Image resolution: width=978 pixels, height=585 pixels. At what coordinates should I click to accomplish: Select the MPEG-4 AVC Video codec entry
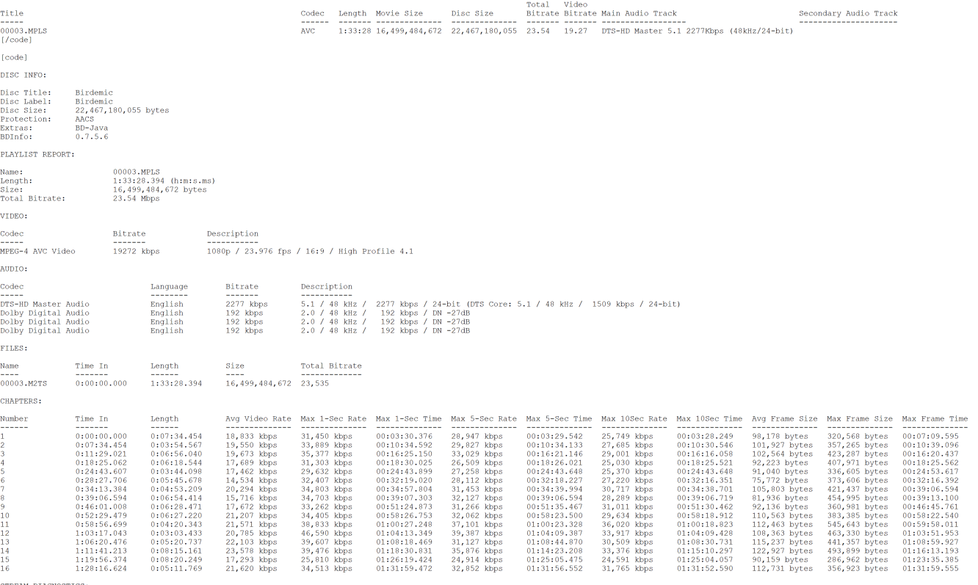37,251
